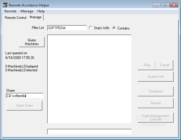This screenshot has height=140, width=181.
Task: Click the System Info button
Action: pyautogui.click(x=156, y=77)
